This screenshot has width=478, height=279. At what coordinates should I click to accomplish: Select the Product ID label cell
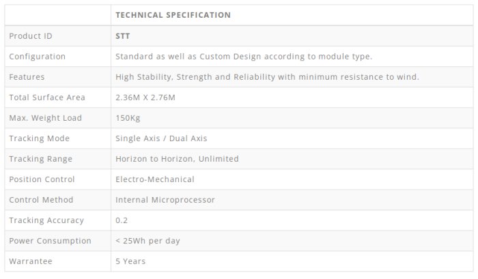pos(30,36)
